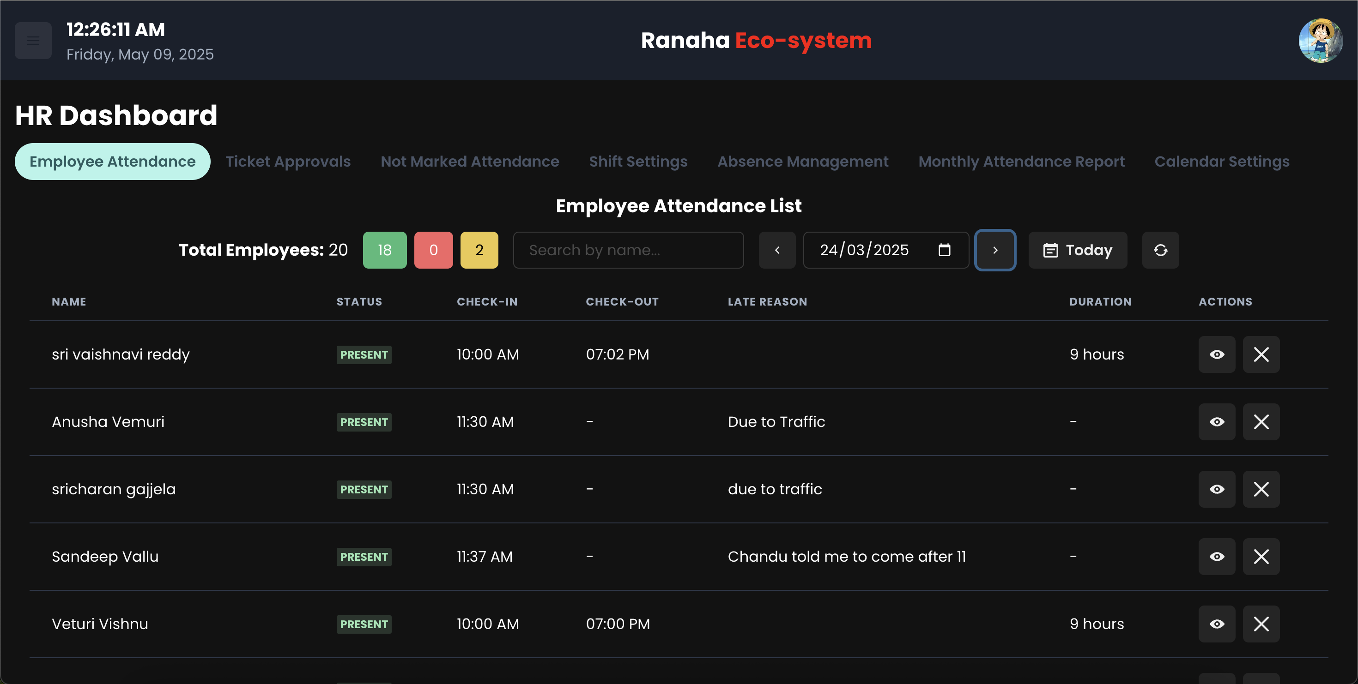
Task: Focus the Search by name field
Action: [x=628, y=250]
